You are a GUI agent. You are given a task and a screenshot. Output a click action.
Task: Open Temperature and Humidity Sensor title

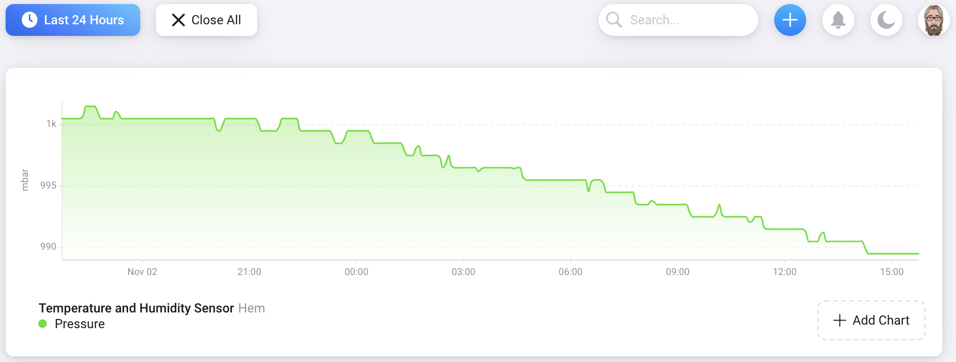pos(136,308)
